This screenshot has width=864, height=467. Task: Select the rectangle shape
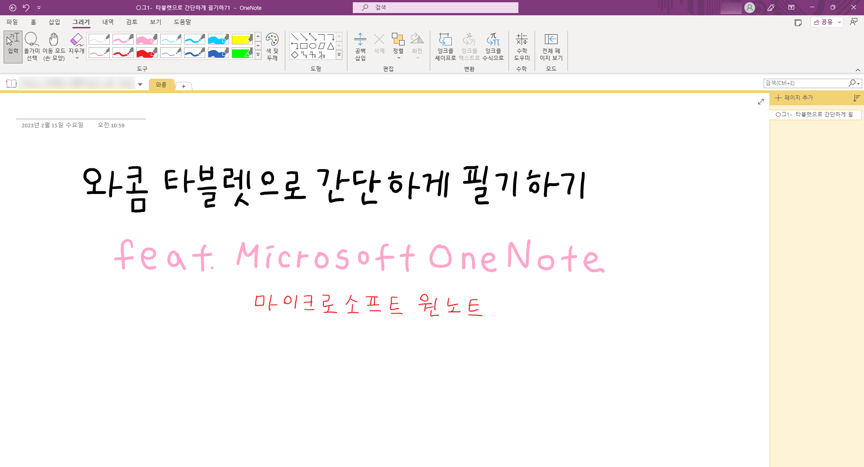(x=304, y=46)
